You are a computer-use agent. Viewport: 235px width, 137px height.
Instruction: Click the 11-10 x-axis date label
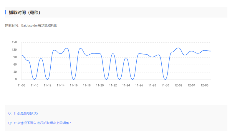(34, 85)
